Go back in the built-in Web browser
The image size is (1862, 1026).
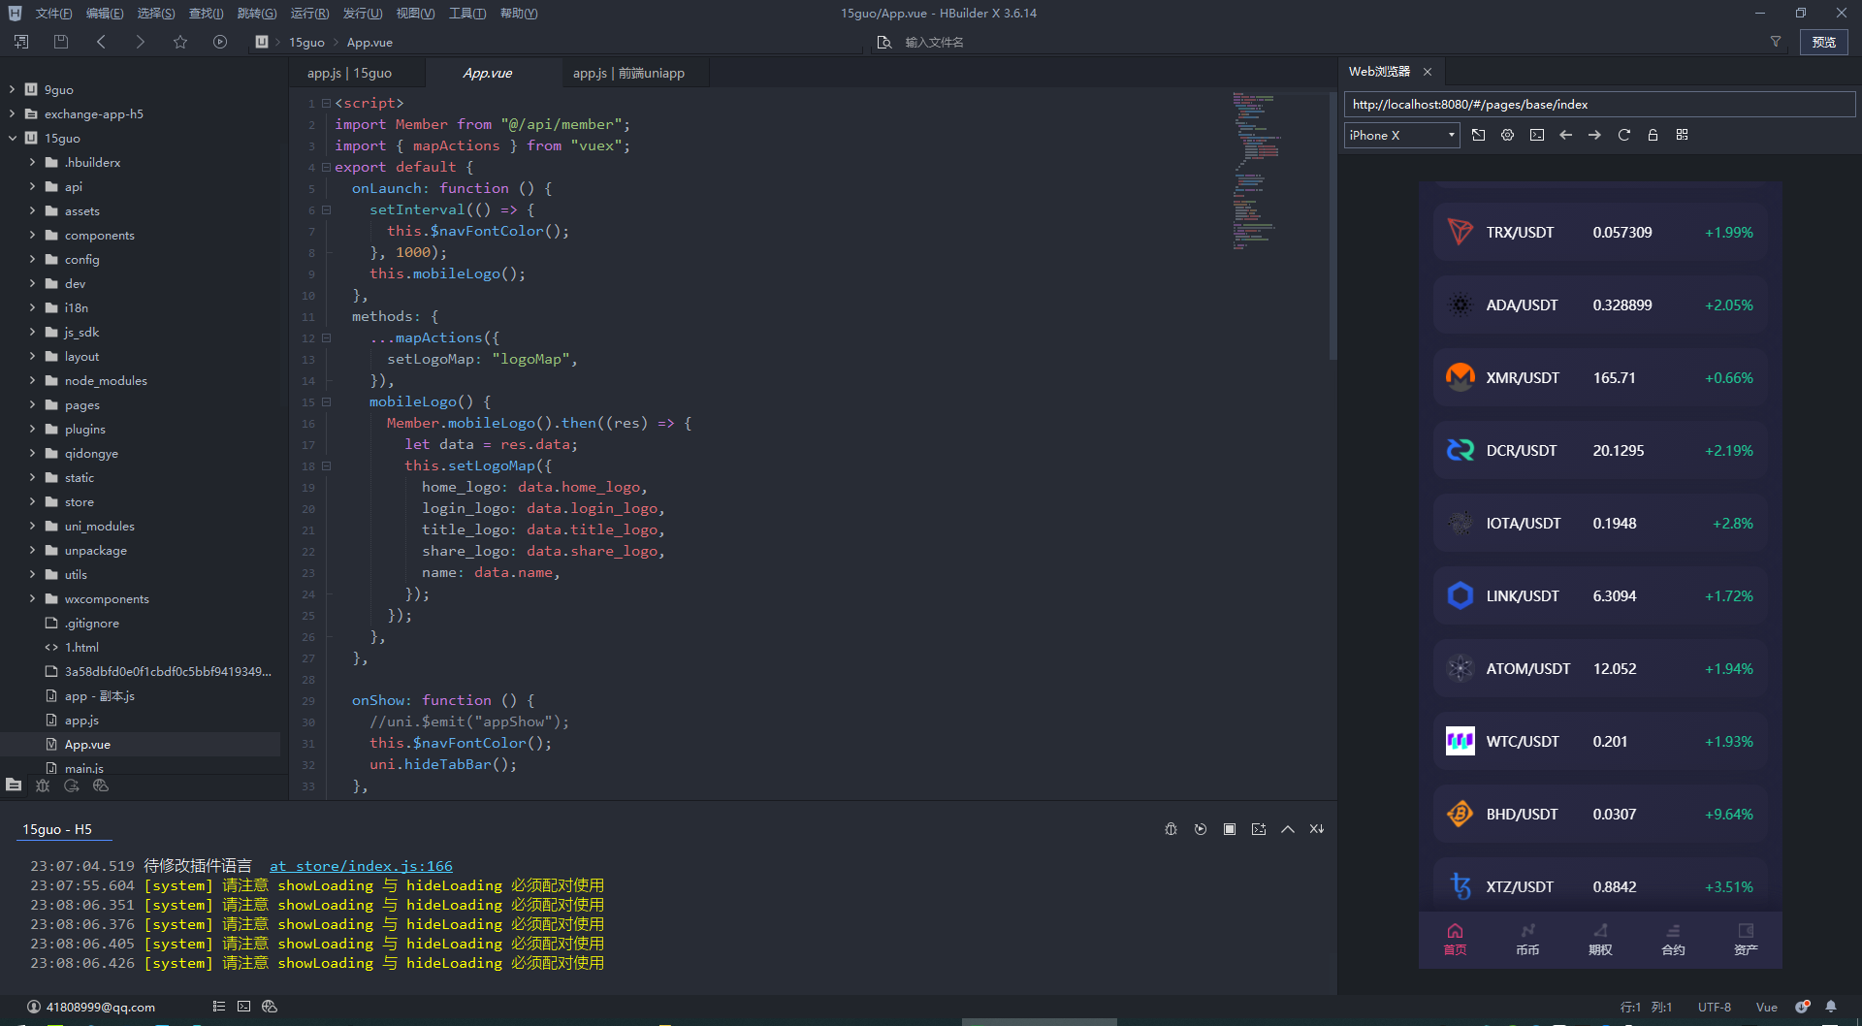tap(1565, 135)
